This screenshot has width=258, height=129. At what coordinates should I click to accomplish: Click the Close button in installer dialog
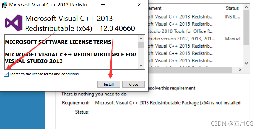tap(133, 84)
